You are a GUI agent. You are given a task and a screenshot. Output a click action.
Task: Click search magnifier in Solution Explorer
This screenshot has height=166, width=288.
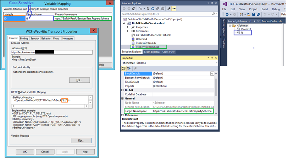coord(214,14)
